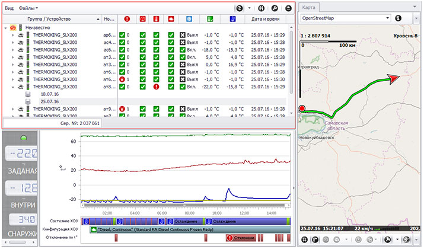The image size is (424, 249).
Task: Click the alarm column header icon
Action: pyautogui.click(x=126, y=20)
